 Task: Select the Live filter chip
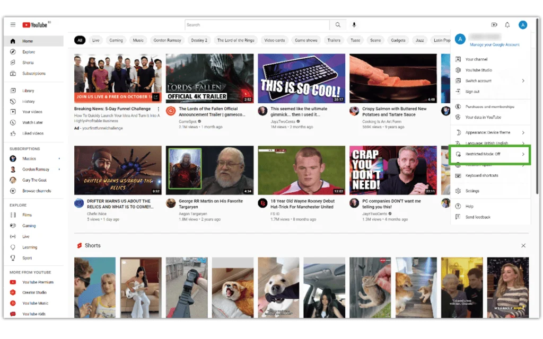(95, 40)
